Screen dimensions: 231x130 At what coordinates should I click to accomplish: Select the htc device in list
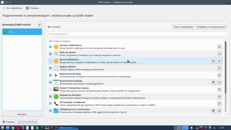pyautogui.click(x=22, y=32)
